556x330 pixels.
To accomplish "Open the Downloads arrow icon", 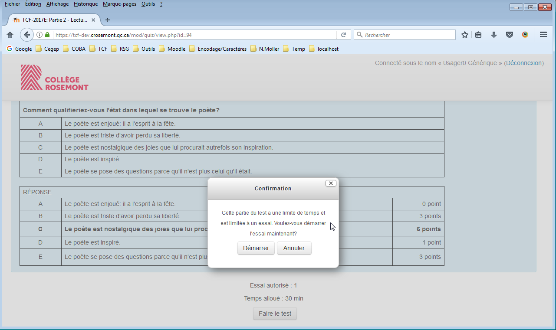I will [x=493, y=35].
